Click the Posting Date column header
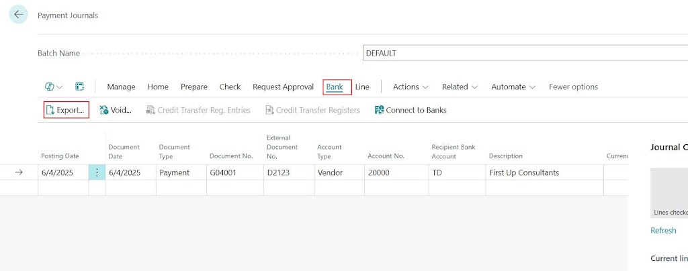The width and height of the screenshot is (688, 271). pyautogui.click(x=60, y=156)
